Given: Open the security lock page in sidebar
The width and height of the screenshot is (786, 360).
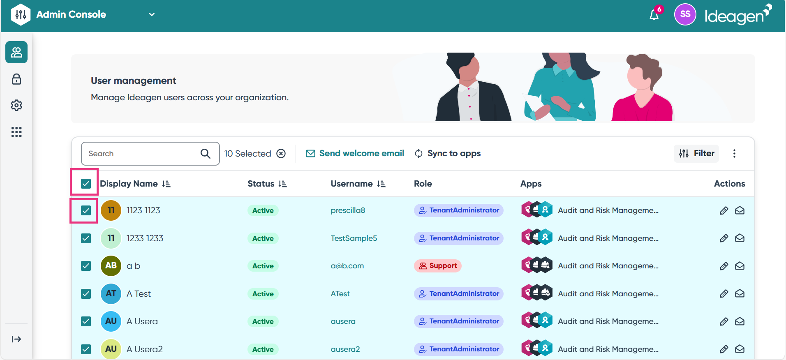Looking at the screenshot, I should click(x=16, y=79).
